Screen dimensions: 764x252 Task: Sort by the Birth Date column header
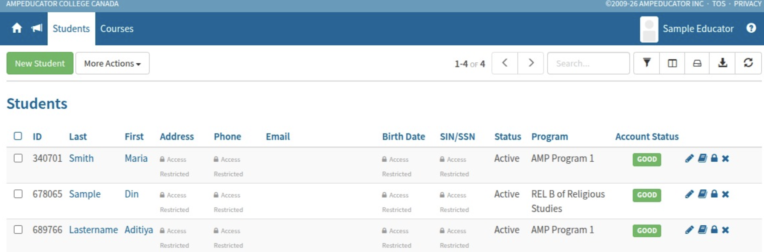click(403, 136)
